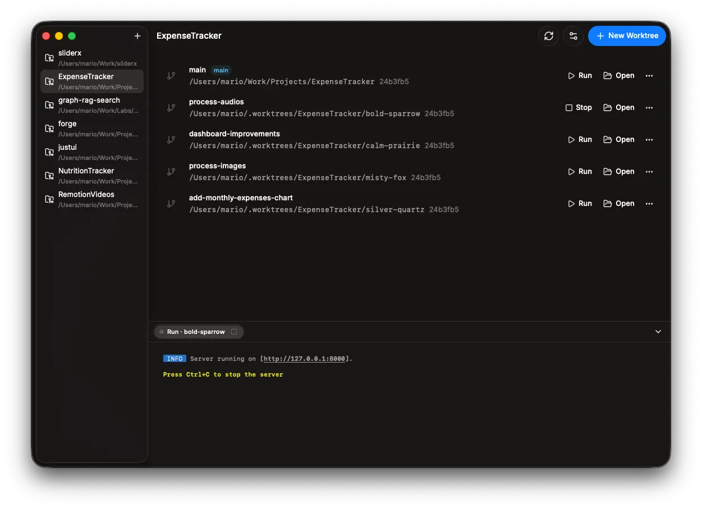Click the dashboard-improvements worktree name

pyautogui.click(x=235, y=134)
